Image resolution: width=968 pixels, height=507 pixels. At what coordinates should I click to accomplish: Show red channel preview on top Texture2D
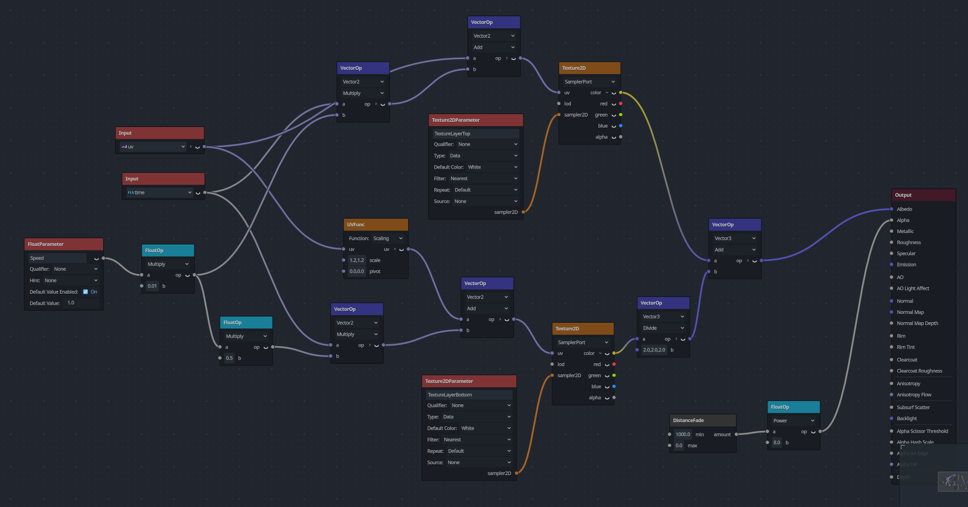614,104
